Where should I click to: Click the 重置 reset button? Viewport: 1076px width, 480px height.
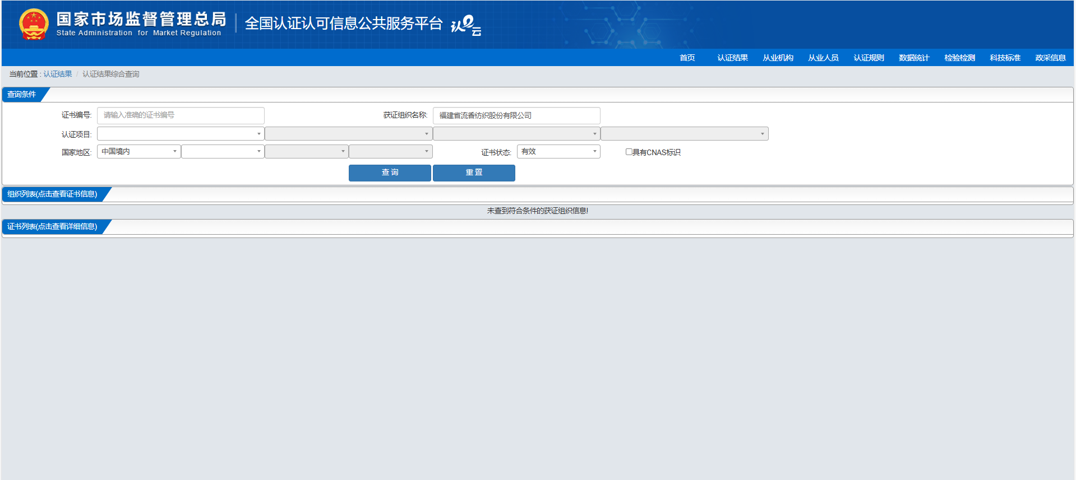coord(474,173)
